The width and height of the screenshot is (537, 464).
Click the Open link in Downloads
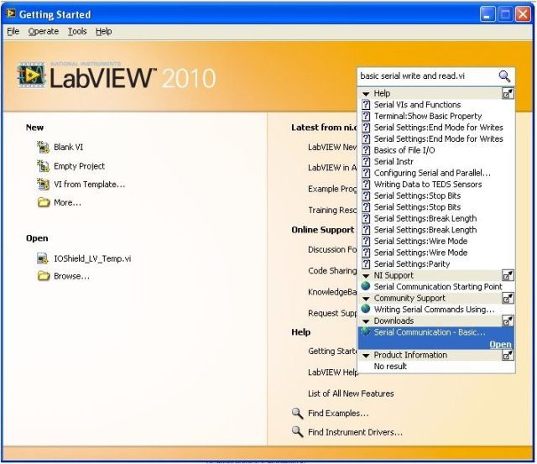point(500,344)
